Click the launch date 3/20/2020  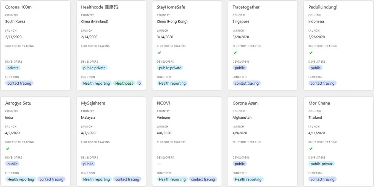pyautogui.click(x=241, y=37)
